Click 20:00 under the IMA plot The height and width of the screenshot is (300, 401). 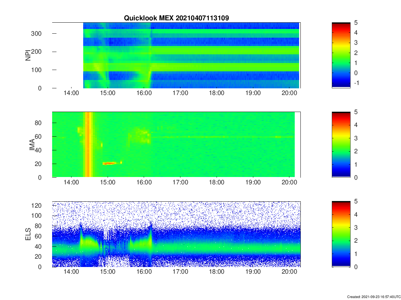tap(289, 183)
